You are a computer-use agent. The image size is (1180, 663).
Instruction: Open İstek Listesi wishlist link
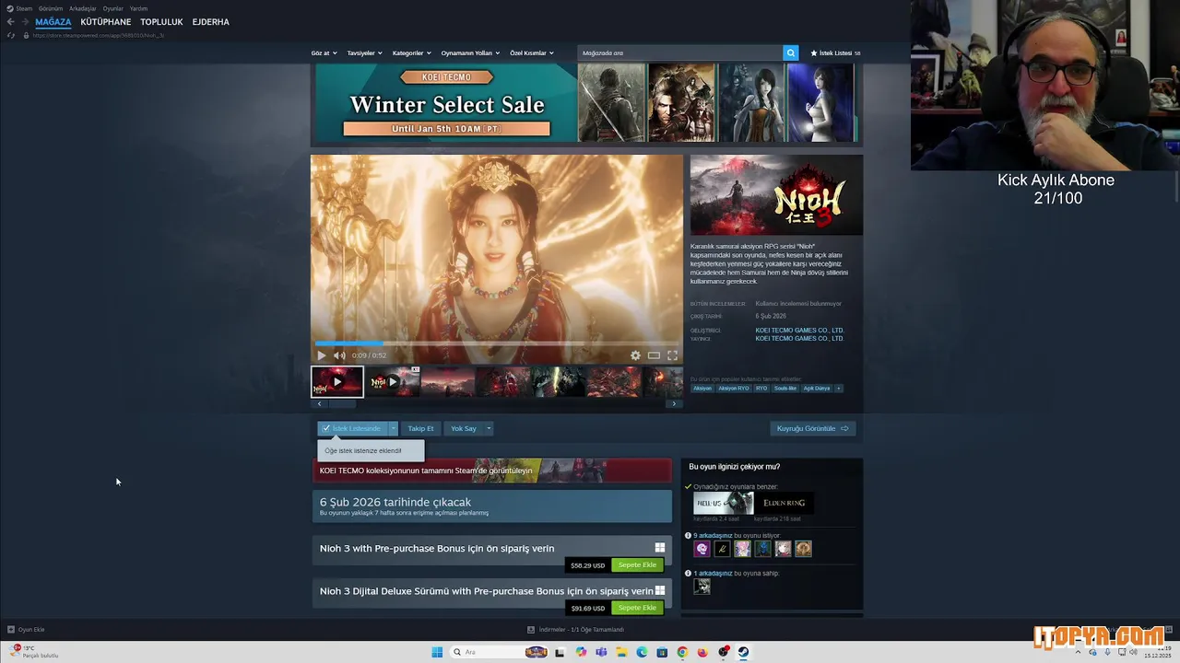pyautogui.click(x=835, y=53)
